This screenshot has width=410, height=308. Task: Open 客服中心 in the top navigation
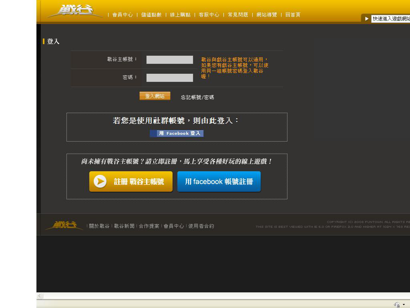point(209,15)
